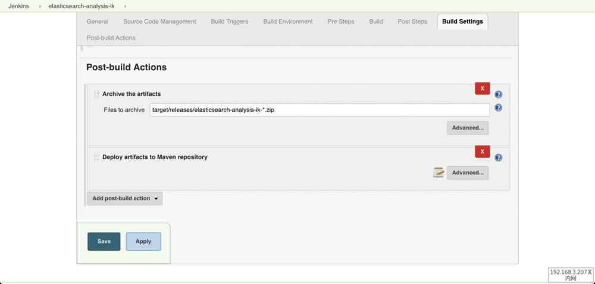This screenshot has height=284, width=595.
Task: Click Advanced under Deploy artifacts to Maven
Action: pyautogui.click(x=468, y=173)
